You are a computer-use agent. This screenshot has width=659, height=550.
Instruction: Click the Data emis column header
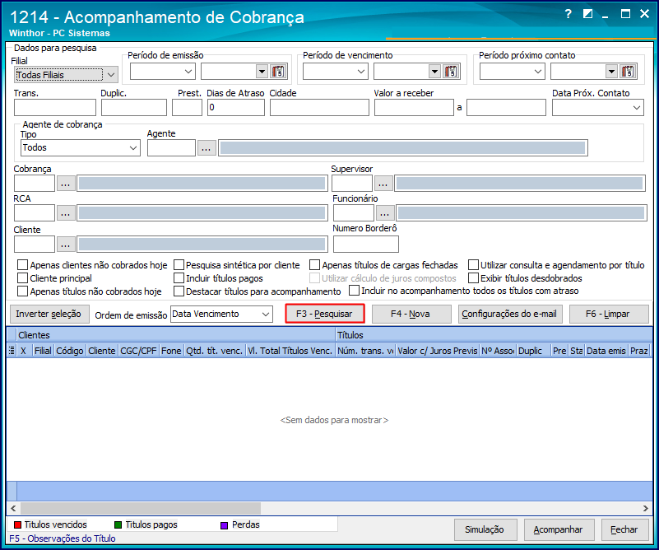pyautogui.click(x=606, y=351)
